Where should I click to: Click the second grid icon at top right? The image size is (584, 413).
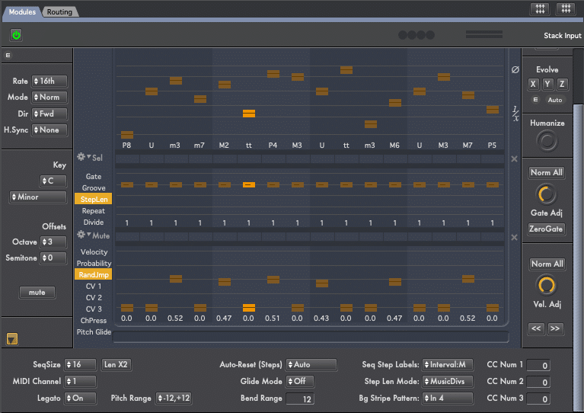tap(566, 8)
